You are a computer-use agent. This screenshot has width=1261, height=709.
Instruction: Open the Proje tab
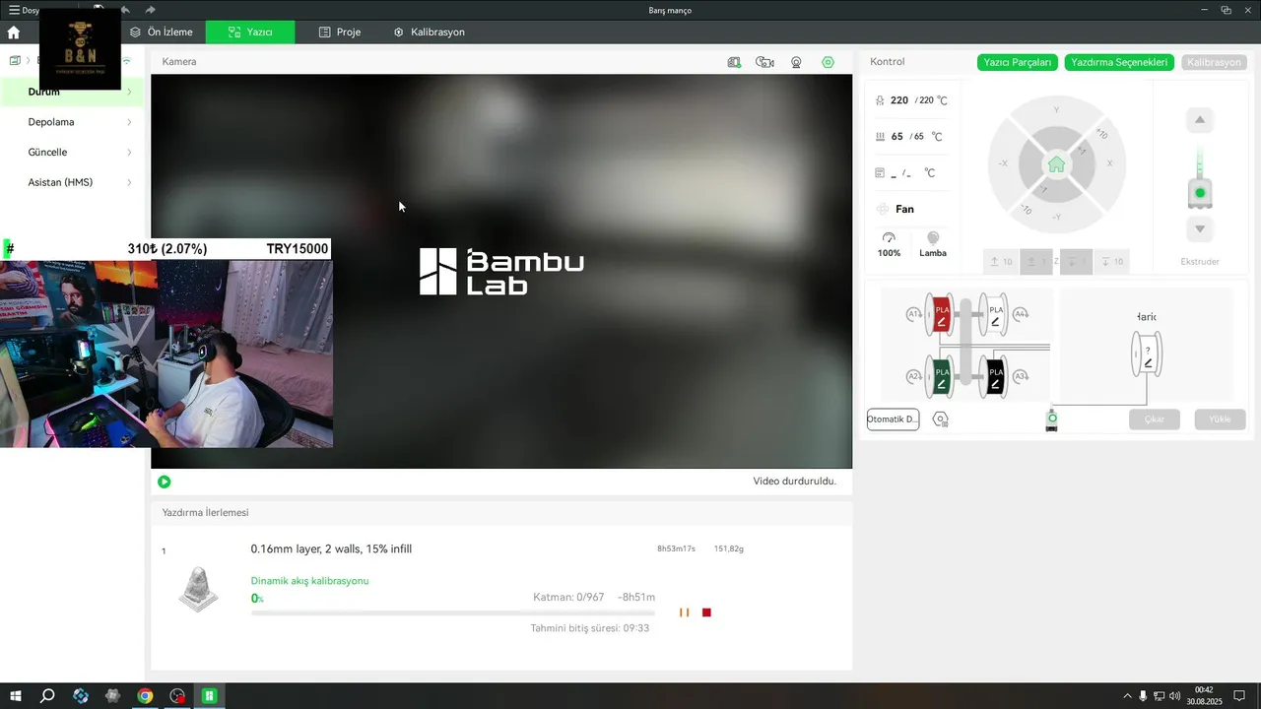coord(340,32)
